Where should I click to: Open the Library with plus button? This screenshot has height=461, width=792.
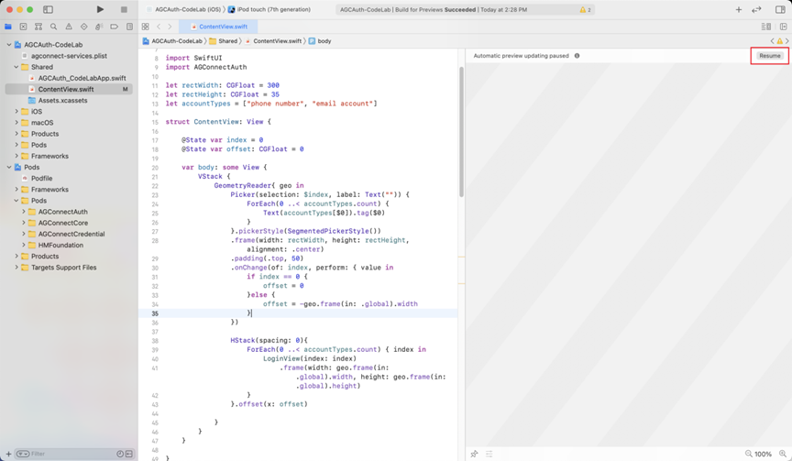[739, 9]
